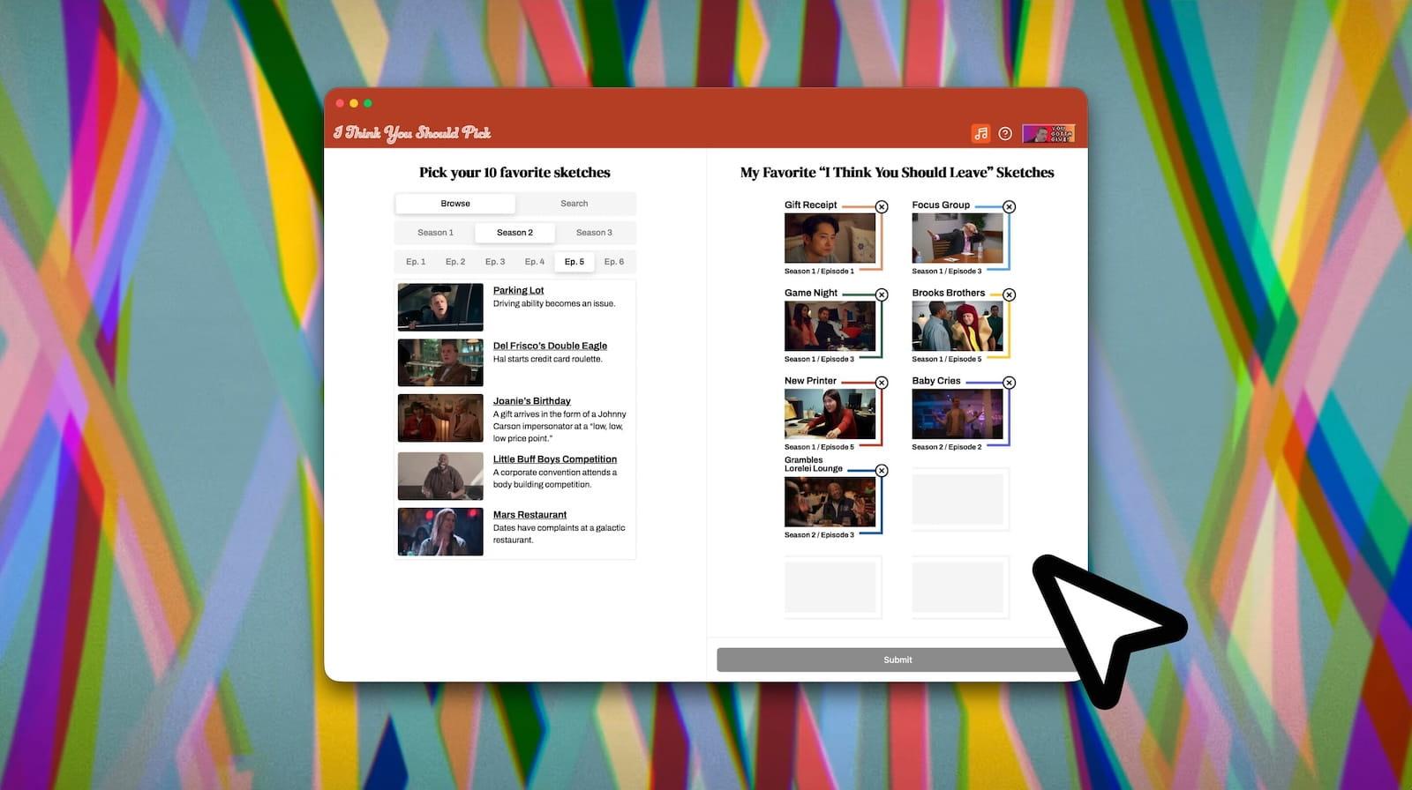Viewport: 1412px width, 790px height.
Task: Select Season 3 tab
Action: (x=594, y=233)
